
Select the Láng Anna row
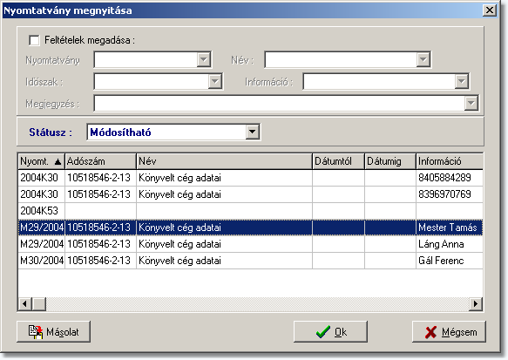click(x=250, y=244)
